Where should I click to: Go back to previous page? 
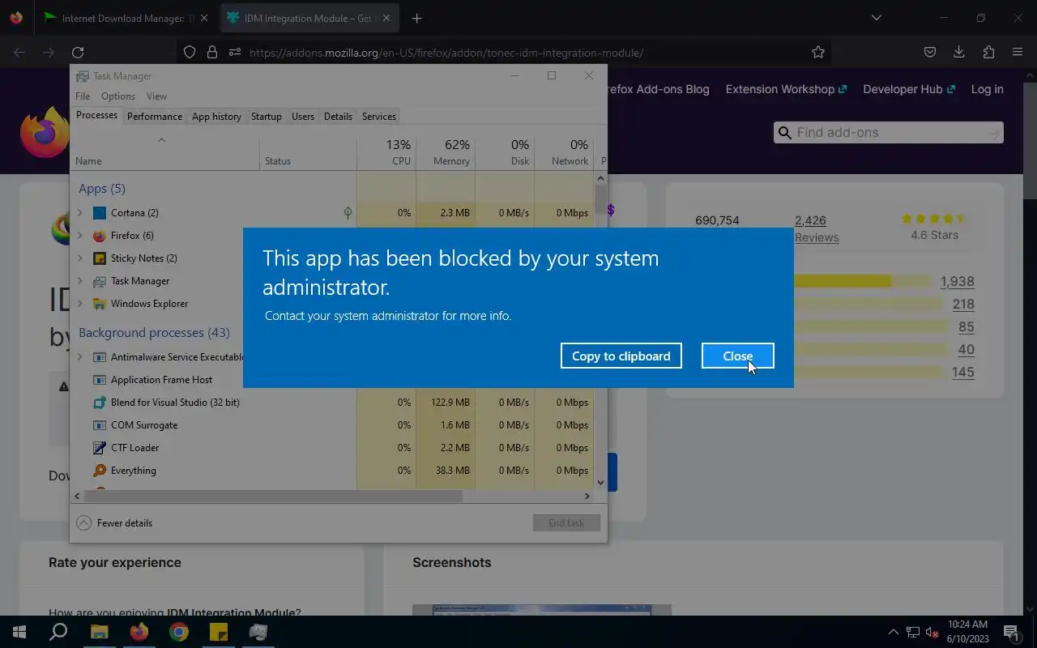pos(19,53)
